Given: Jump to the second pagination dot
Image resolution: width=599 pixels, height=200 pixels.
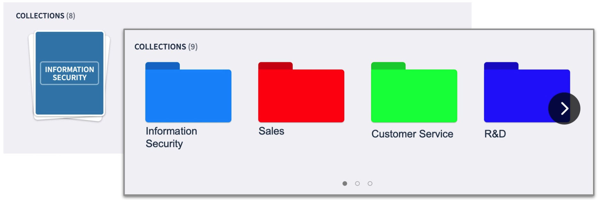Looking at the screenshot, I should [x=357, y=183].
